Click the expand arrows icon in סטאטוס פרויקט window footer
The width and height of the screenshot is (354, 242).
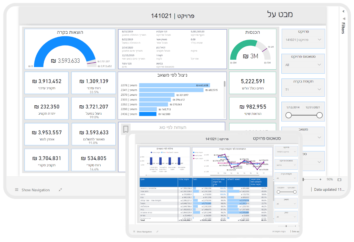coord(157,232)
